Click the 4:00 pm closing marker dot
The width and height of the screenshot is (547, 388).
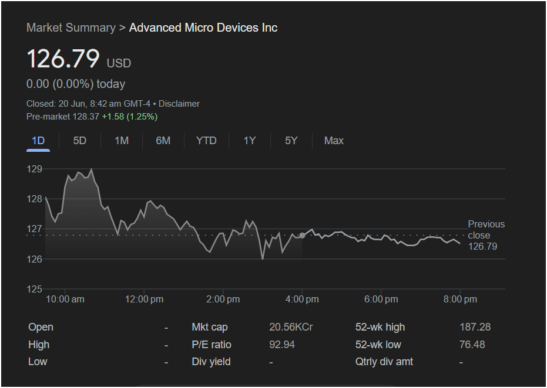302,236
